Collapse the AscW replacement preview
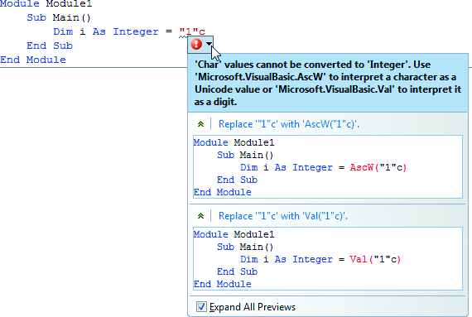The image size is (472, 317). [200, 124]
